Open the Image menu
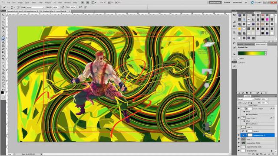 [x=20, y=3]
